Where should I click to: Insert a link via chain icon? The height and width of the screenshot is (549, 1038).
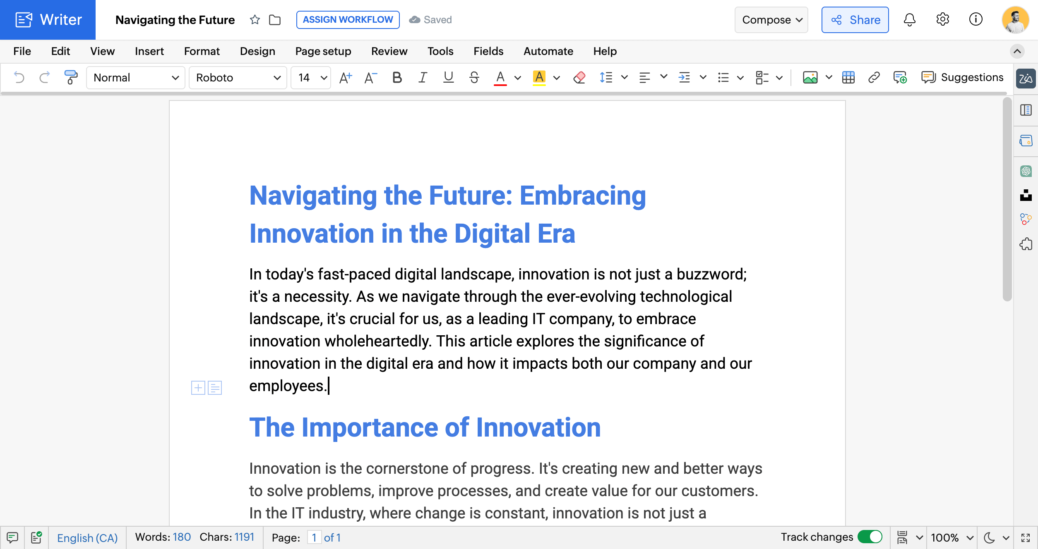(874, 77)
